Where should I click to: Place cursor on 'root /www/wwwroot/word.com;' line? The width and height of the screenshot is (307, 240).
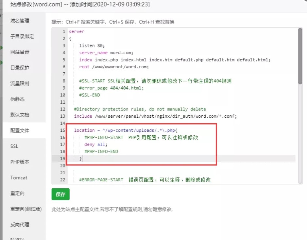pyautogui.click(x=114, y=67)
